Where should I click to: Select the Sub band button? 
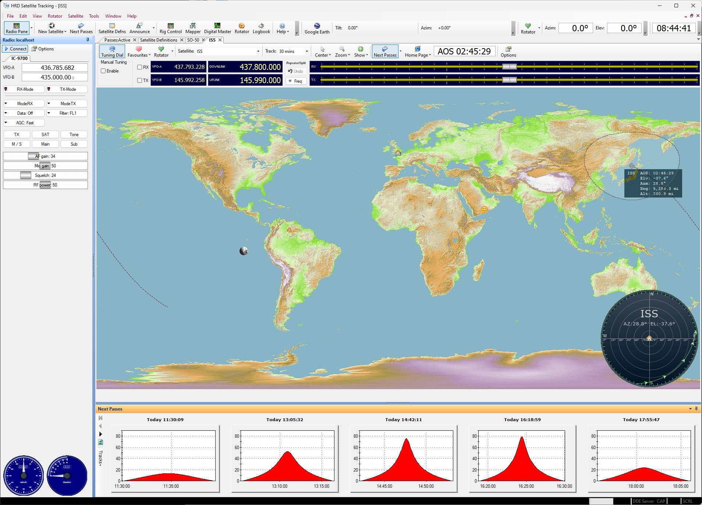74,144
